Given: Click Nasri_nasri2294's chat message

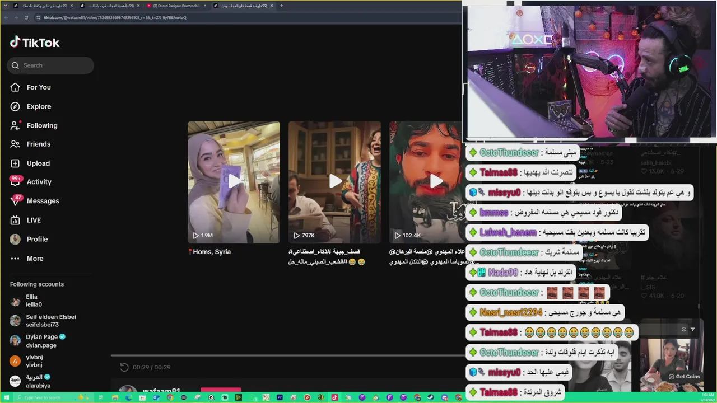Looking at the screenshot, I should point(545,312).
